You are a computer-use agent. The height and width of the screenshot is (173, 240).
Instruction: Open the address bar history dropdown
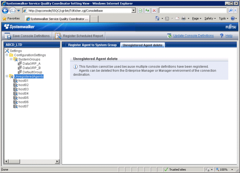point(134,10)
